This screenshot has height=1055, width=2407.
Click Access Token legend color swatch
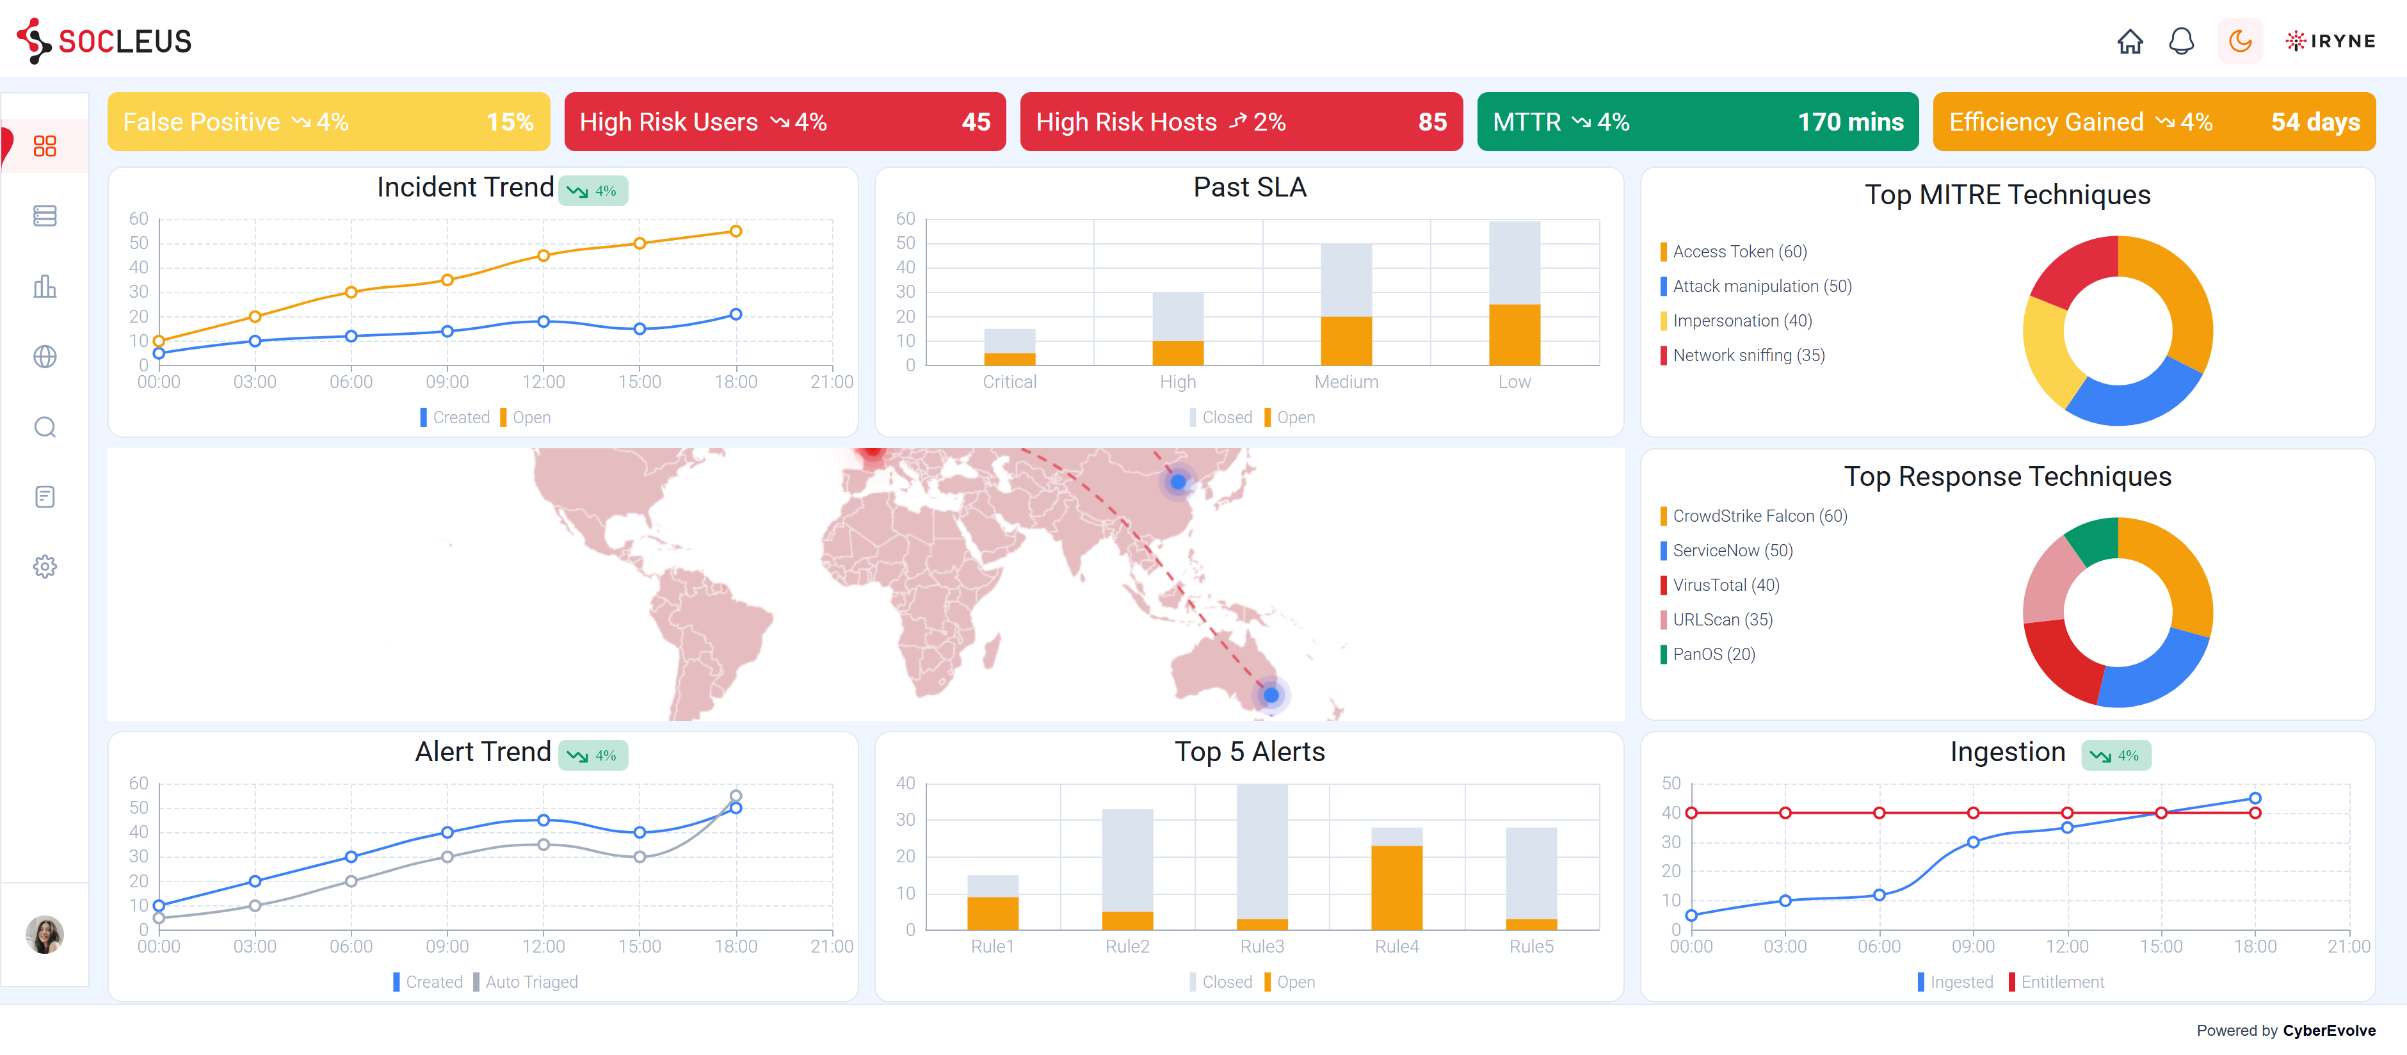click(x=1663, y=252)
